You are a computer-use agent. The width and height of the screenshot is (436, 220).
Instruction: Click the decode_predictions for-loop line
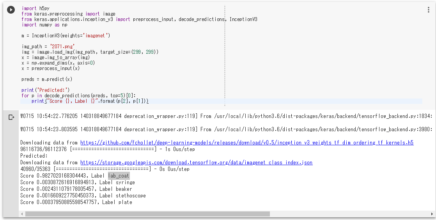pyautogui.click(x=78, y=95)
